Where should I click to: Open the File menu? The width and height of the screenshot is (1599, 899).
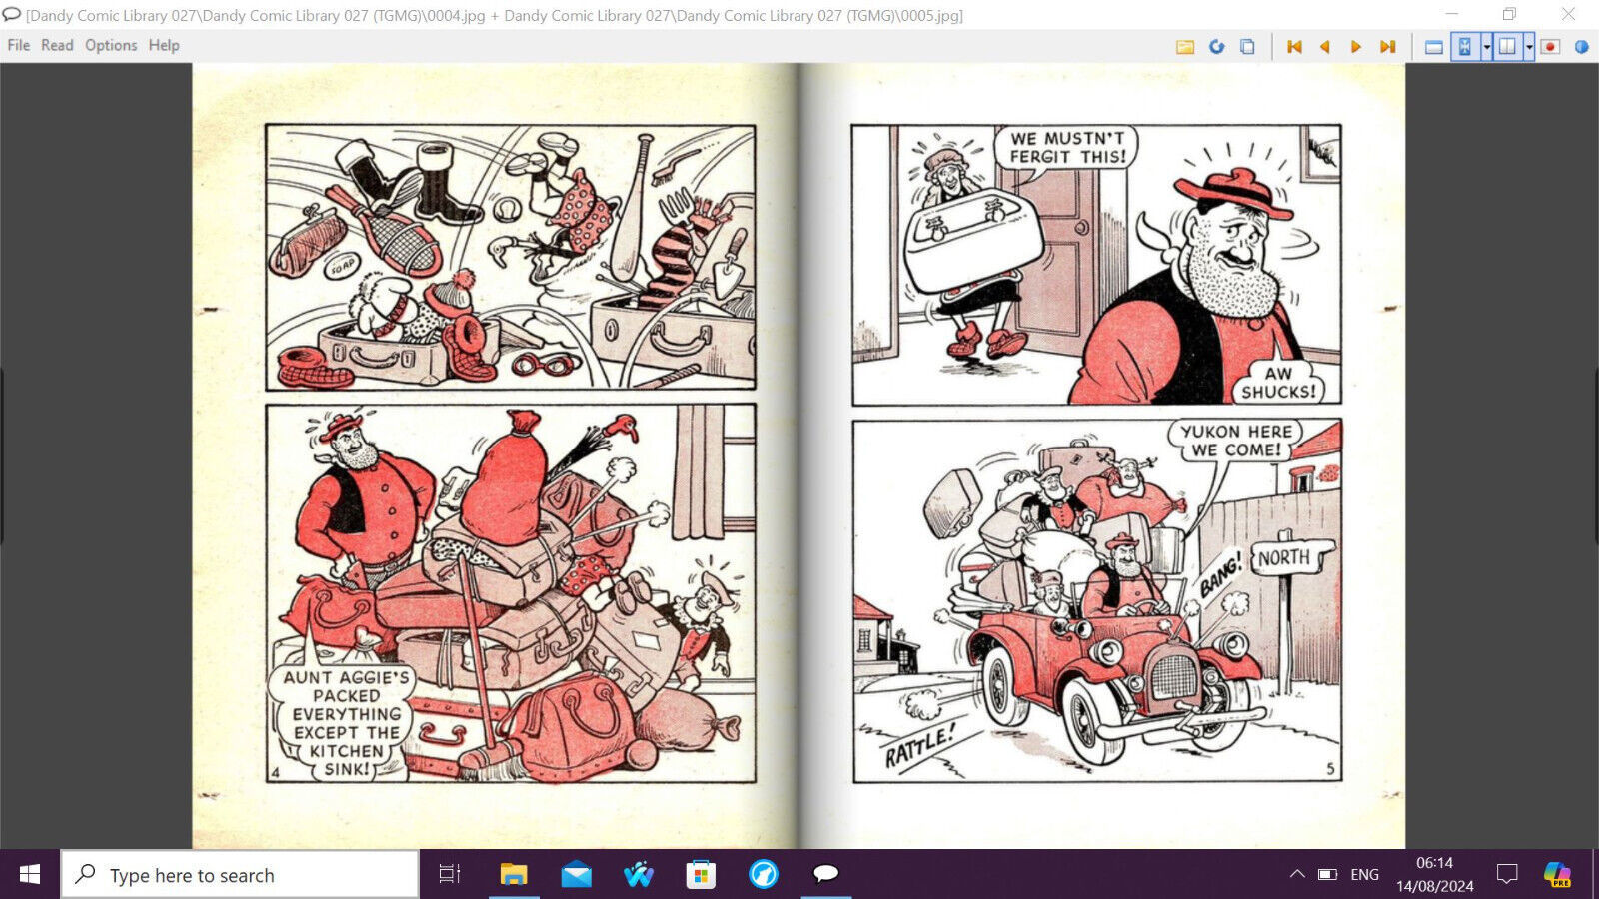pos(18,45)
